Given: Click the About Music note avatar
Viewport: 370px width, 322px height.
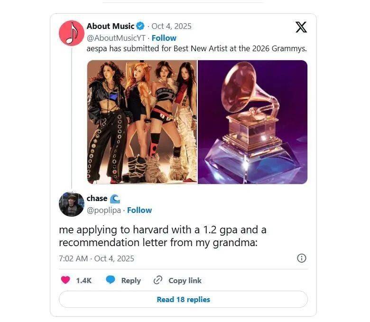Looking at the screenshot, I should pos(71,33).
